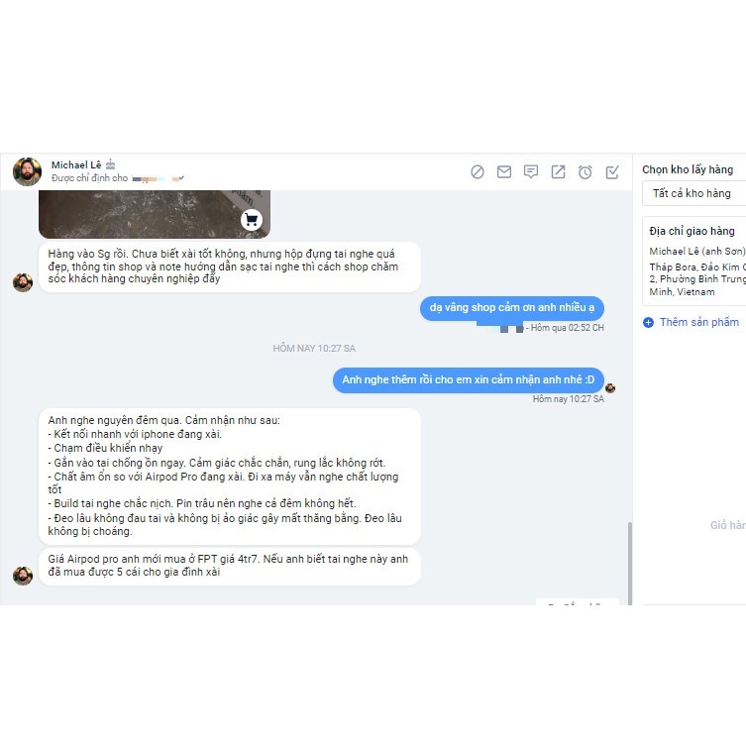Click the chat window vertical scrollbar
Image resolution: width=746 pixels, height=746 pixels.
630,564
